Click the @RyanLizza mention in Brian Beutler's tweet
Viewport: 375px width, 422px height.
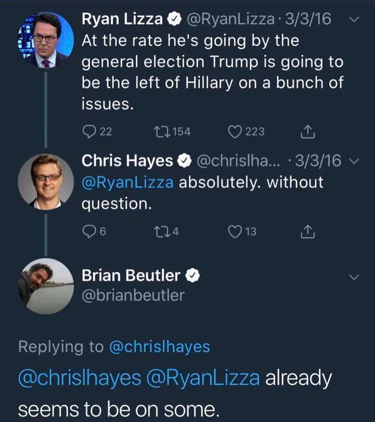click(207, 378)
